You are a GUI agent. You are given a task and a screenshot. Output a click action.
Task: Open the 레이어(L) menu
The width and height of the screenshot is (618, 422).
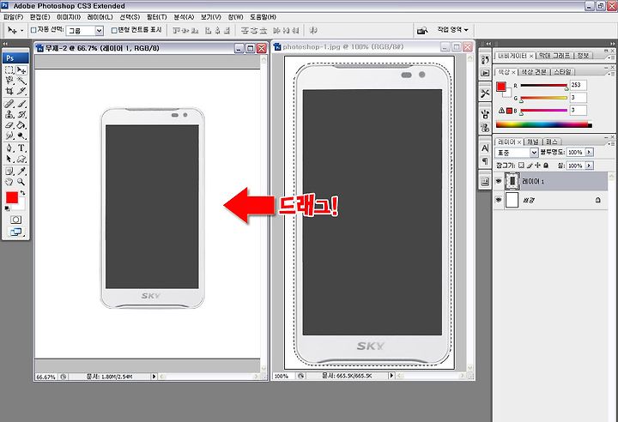click(100, 17)
